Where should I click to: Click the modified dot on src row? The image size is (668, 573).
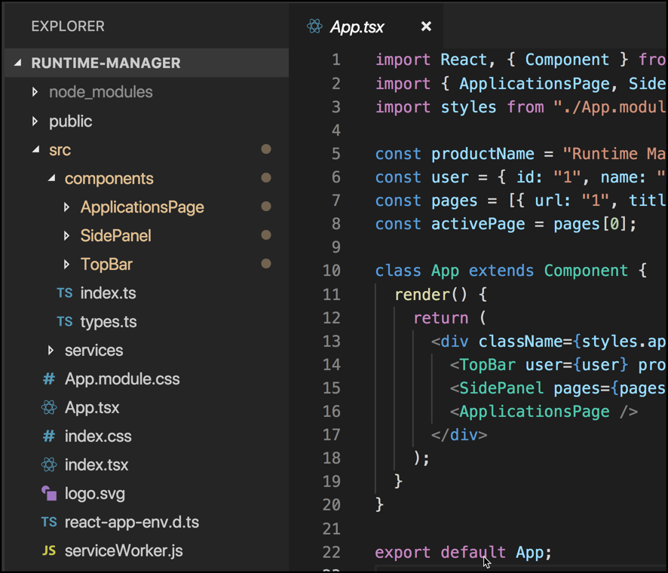tap(266, 149)
